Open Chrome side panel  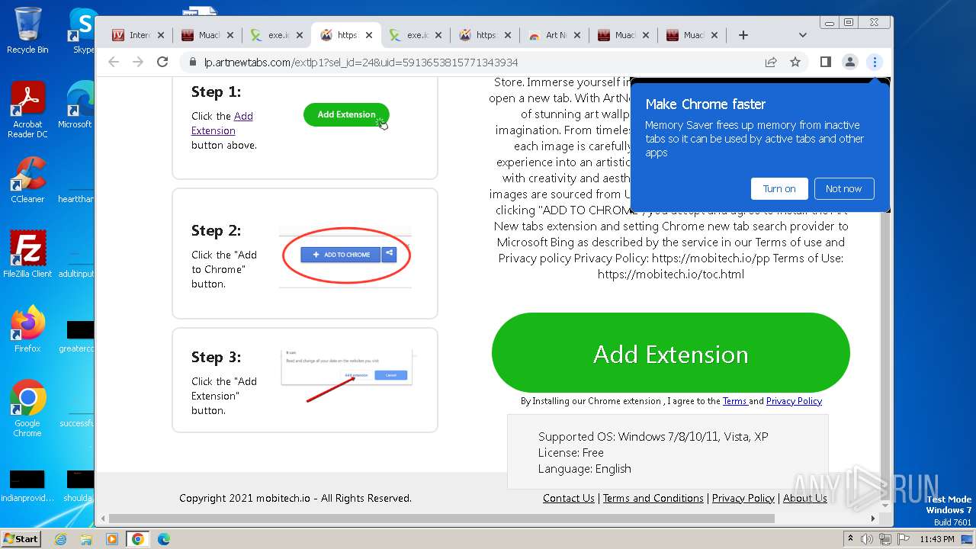pyautogui.click(x=825, y=62)
